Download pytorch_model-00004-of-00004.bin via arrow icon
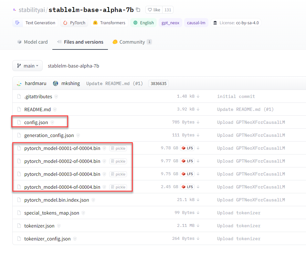306x255 pixels. click(x=198, y=187)
